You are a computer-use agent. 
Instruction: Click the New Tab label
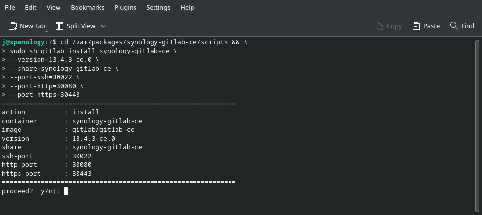pyautogui.click(x=32, y=26)
